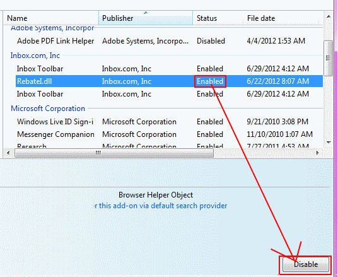
Task: Click vertical scrollbar up arrow
Action: click(329, 16)
